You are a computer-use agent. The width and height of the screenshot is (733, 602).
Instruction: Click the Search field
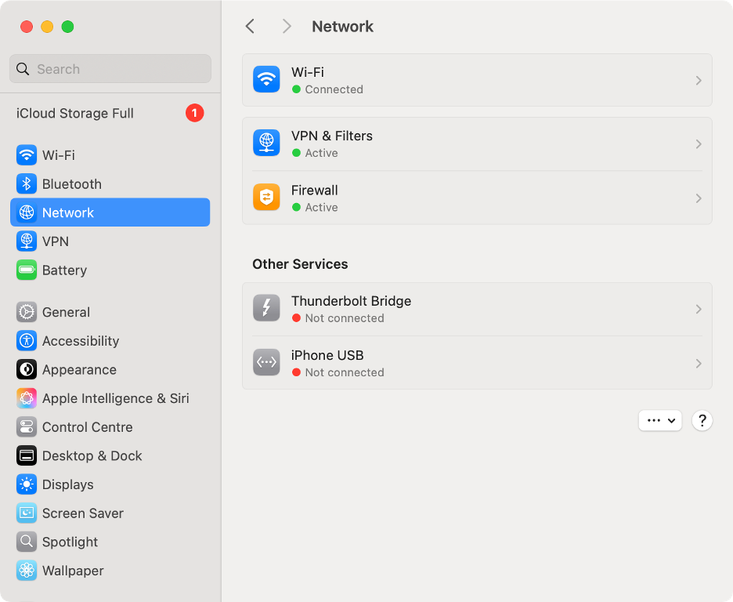tap(110, 69)
